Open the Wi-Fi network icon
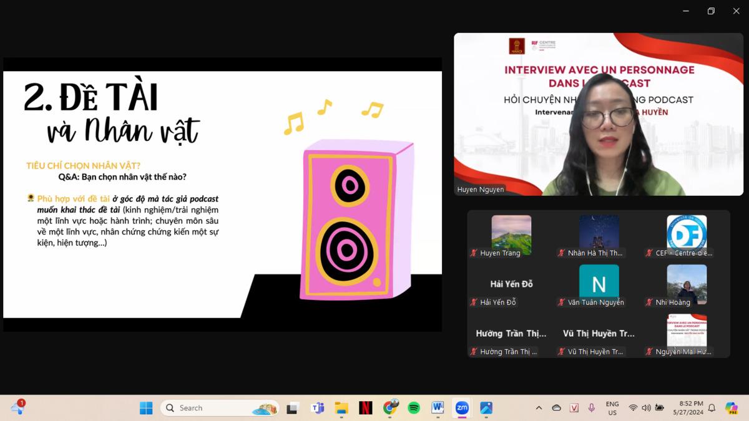Screen dimensions: 749x421 click(x=633, y=408)
